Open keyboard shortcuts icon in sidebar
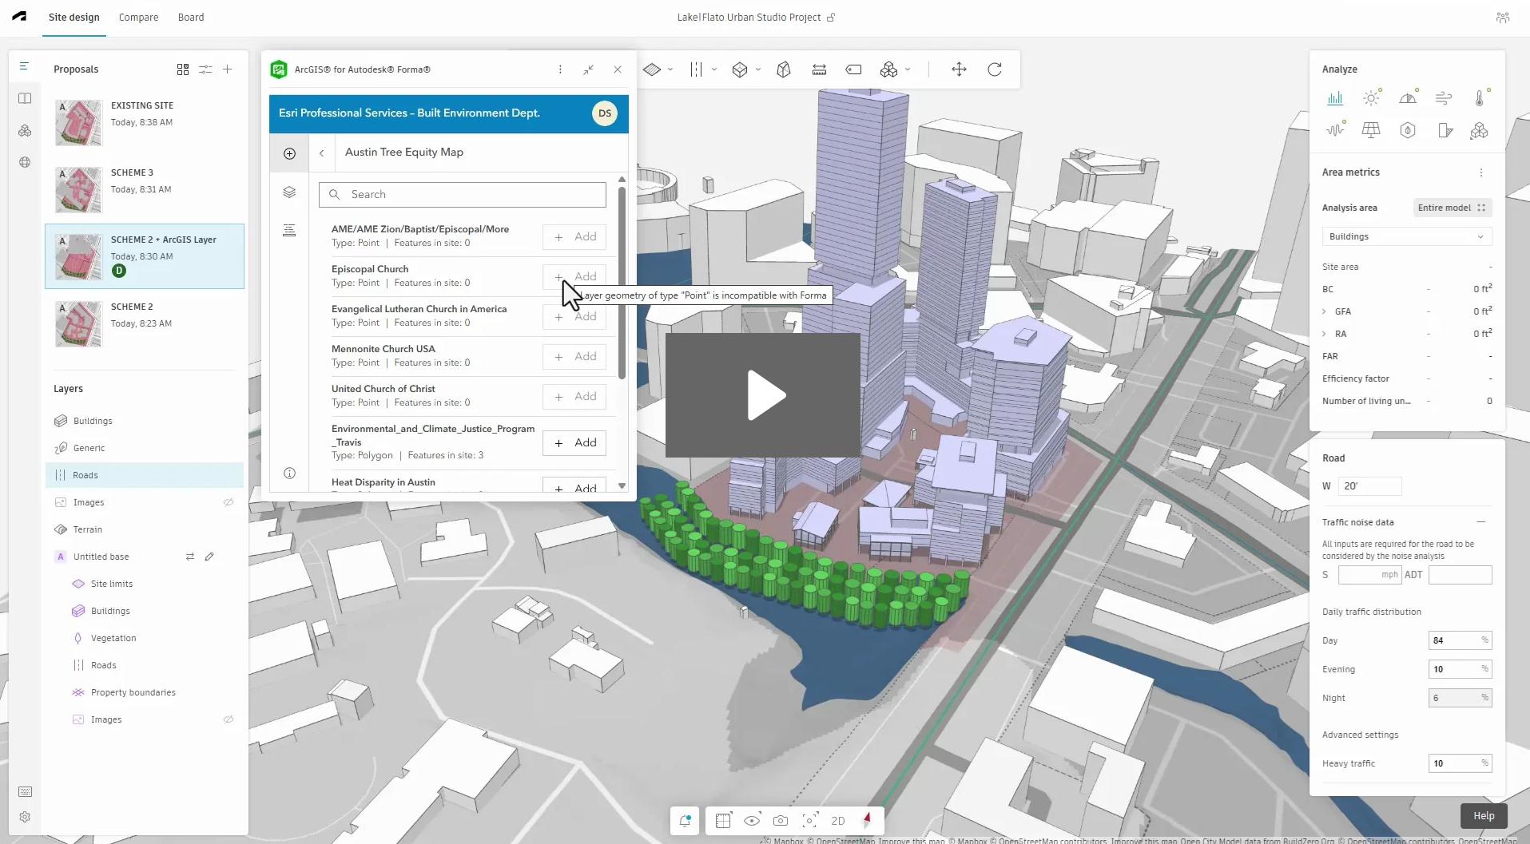Viewport: 1530px width, 844px height. tap(25, 791)
